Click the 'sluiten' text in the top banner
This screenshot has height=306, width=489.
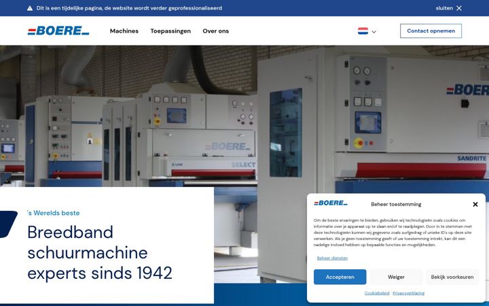(444, 8)
